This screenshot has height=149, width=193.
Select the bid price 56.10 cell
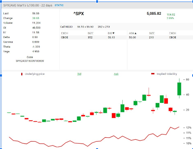click(111, 38)
